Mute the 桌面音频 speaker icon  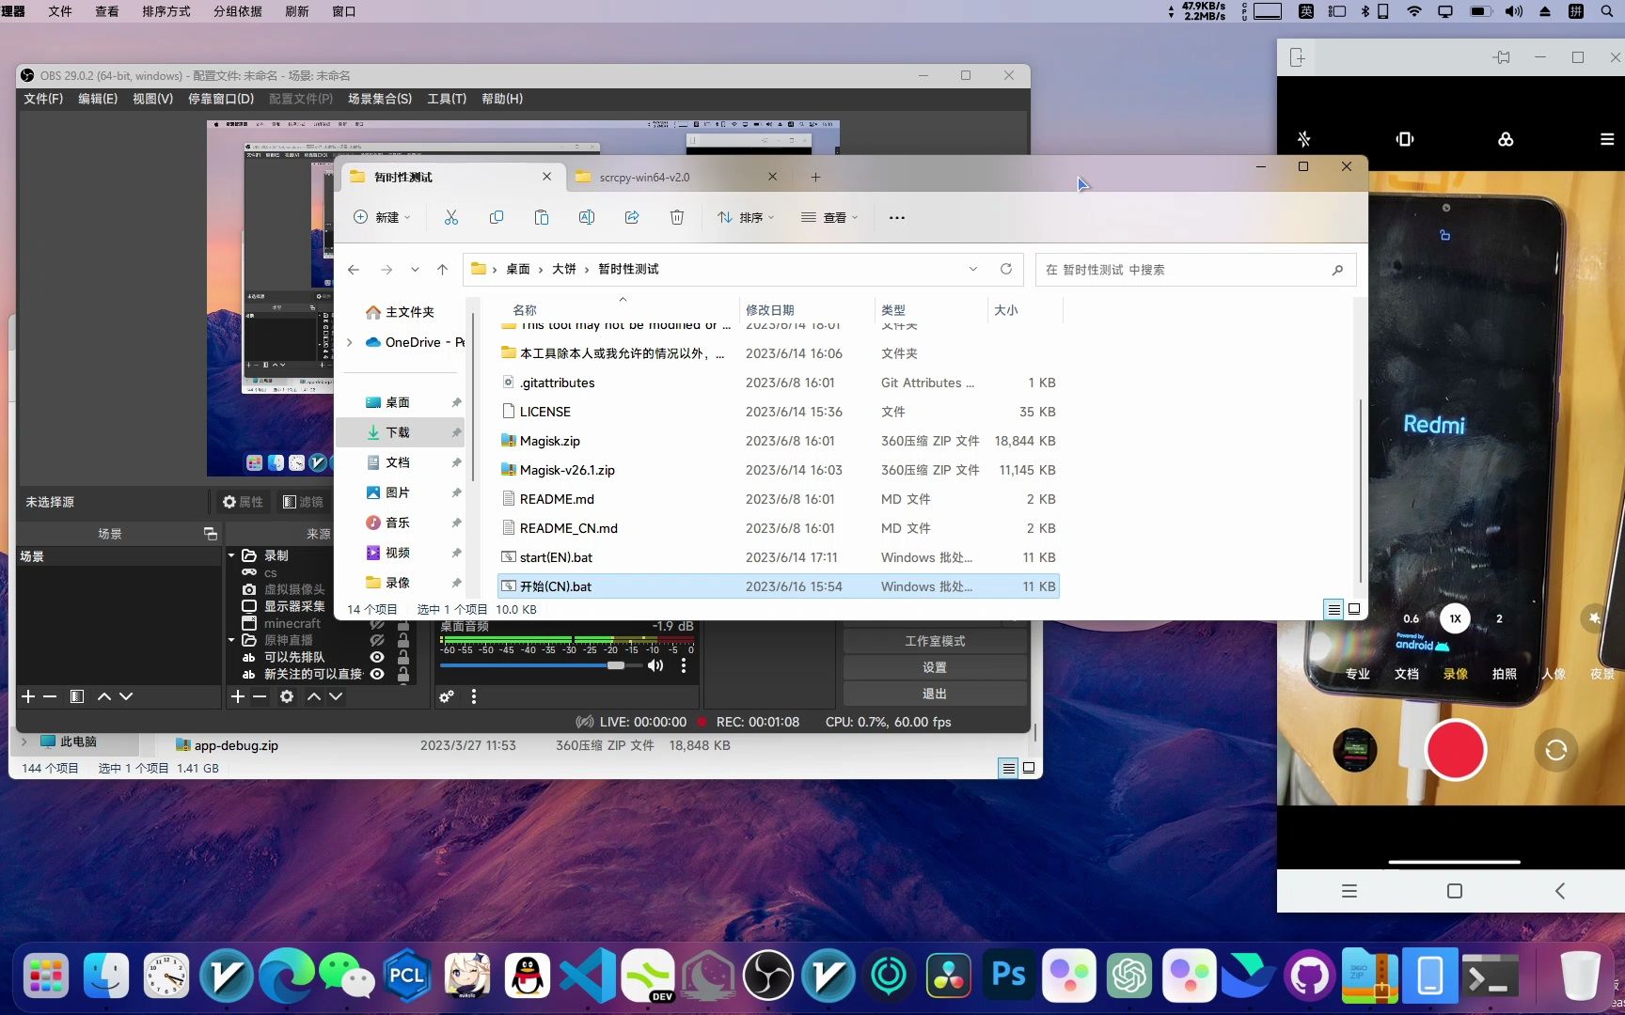pos(655,665)
